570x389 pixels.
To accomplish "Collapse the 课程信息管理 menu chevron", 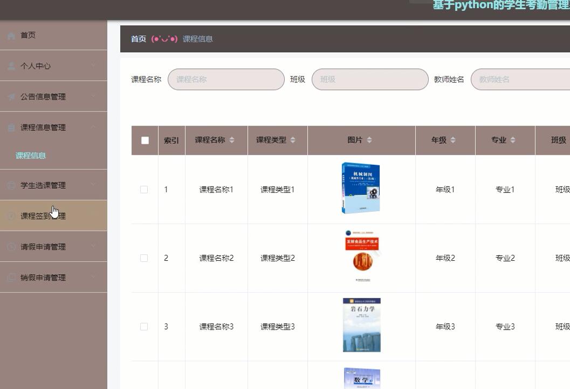I will click(x=93, y=127).
